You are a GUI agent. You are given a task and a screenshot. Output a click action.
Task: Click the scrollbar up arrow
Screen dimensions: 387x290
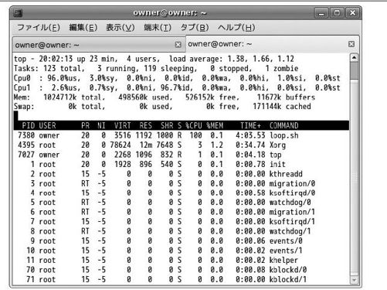(355, 57)
